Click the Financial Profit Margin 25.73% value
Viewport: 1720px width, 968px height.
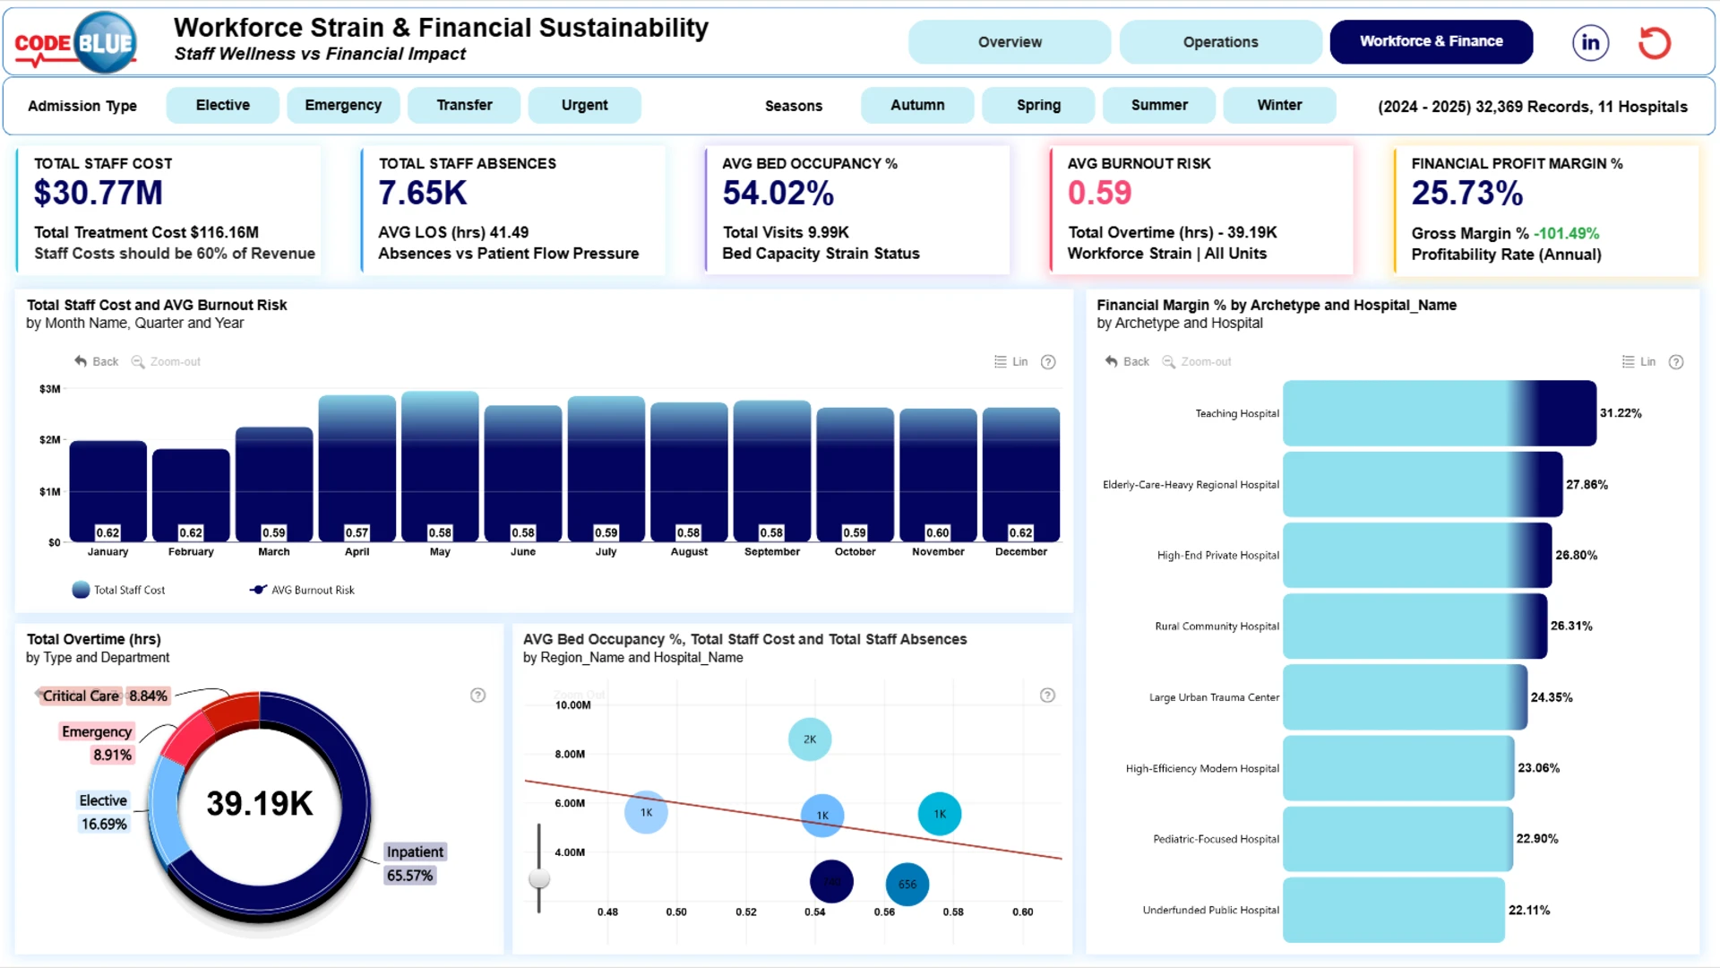[x=1467, y=193]
